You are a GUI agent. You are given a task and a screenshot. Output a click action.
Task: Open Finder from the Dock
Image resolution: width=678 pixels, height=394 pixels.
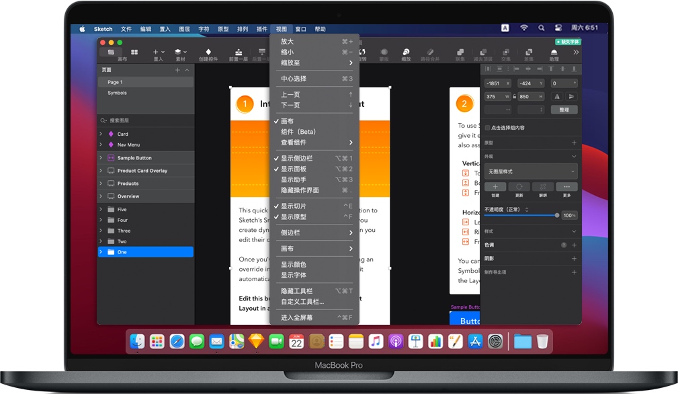point(137,342)
